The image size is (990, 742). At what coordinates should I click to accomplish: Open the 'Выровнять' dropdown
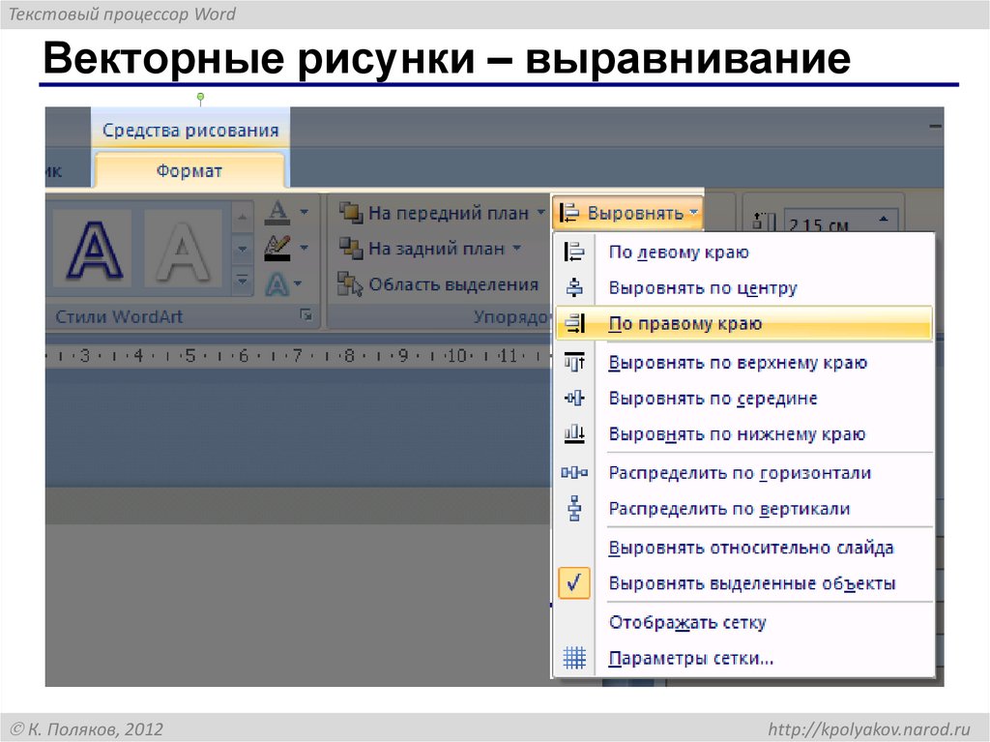pos(626,213)
